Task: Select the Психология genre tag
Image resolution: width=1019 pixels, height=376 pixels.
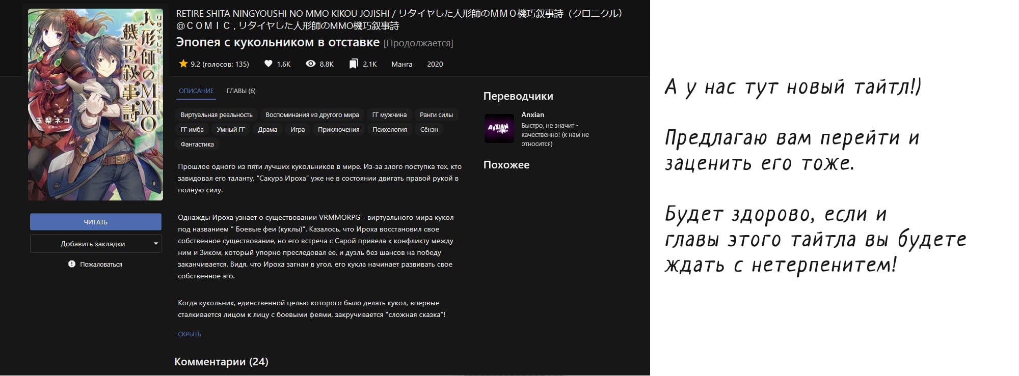Action: [389, 130]
